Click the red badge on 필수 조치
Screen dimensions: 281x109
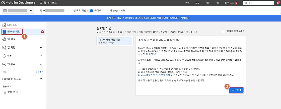tap(236, 3)
